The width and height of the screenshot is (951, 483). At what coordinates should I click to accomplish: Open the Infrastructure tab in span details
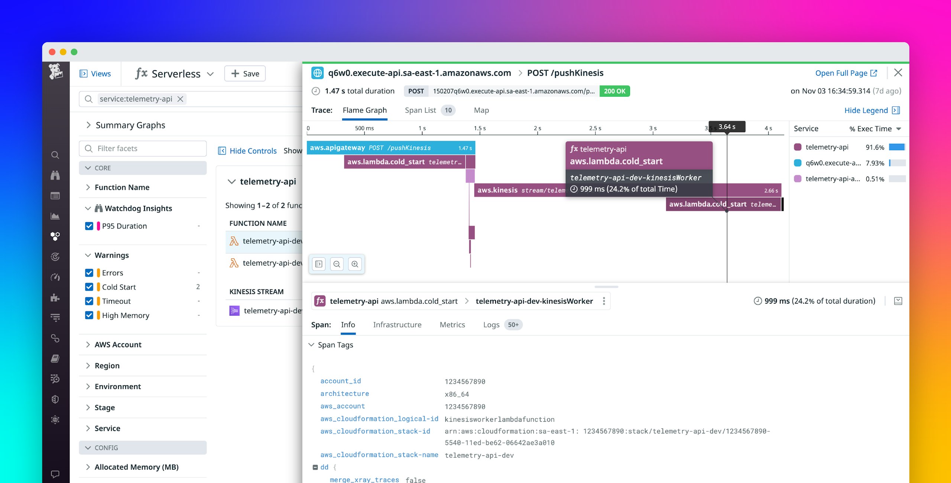coord(397,324)
